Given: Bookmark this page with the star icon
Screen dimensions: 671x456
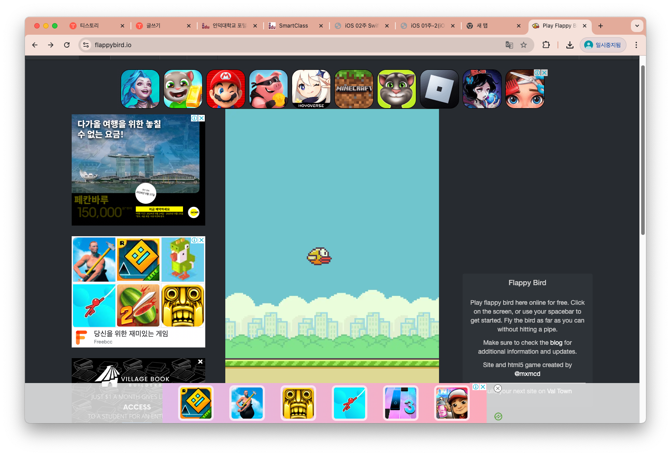Looking at the screenshot, I should tap(524, 45).
